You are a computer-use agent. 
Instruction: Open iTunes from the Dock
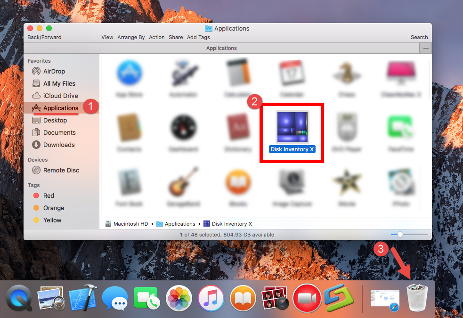pyautogui.click(x=211, y=298)
